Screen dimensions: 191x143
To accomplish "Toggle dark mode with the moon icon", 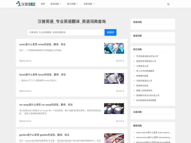I will pyautogui.click(x=168, y=4).
